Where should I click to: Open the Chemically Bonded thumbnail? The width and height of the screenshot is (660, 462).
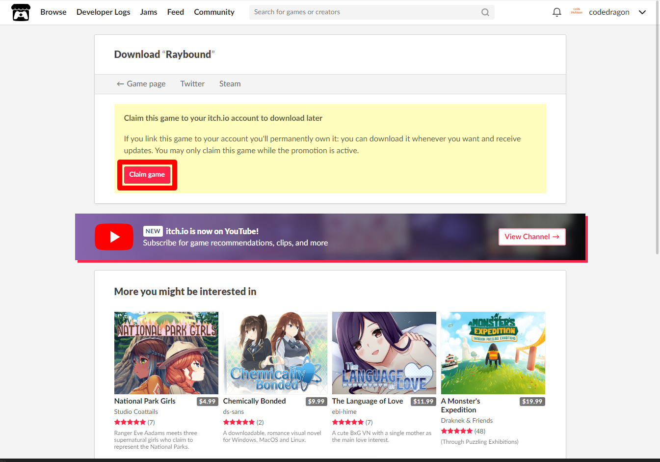tap(275, 353)
